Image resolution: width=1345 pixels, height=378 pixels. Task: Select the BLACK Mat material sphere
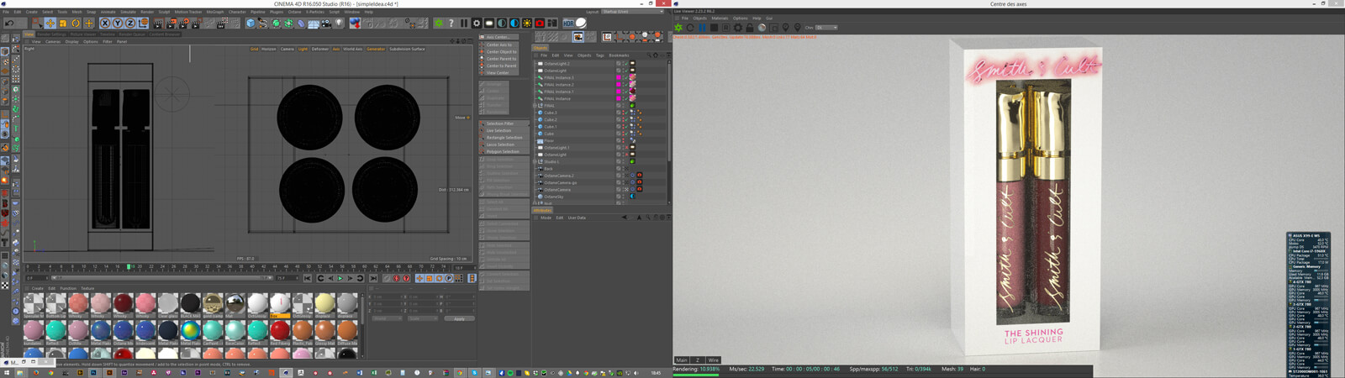tap(190, 303)
